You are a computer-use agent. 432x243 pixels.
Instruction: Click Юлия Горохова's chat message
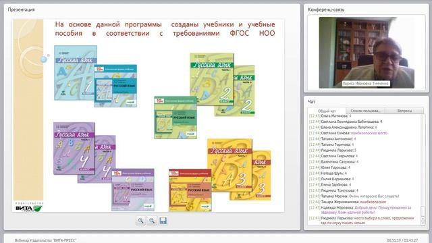(329, 167)
